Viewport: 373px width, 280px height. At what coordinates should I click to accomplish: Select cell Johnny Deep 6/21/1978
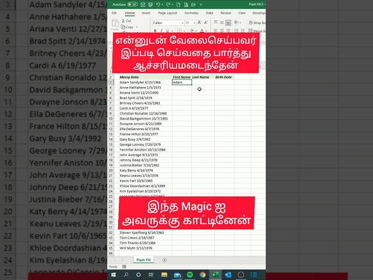pos(145,160)
